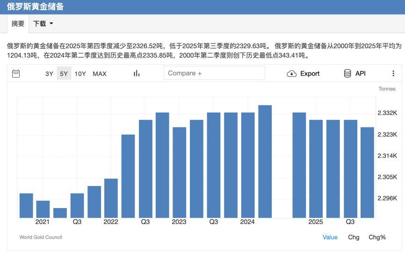Open the chart type bar icon
405x254 pixels.
click(137, 73)
